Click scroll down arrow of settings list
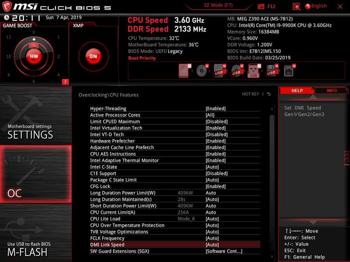Viewport: 350px width, 262px height. [x=272, y=257]
